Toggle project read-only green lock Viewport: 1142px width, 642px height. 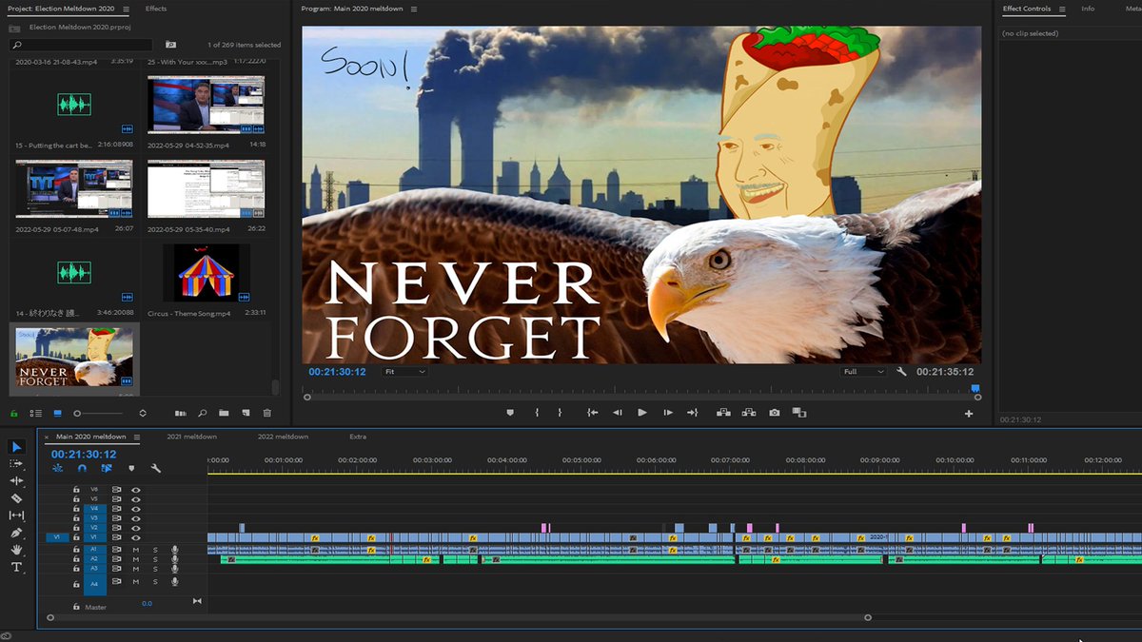tap(14, 413)
